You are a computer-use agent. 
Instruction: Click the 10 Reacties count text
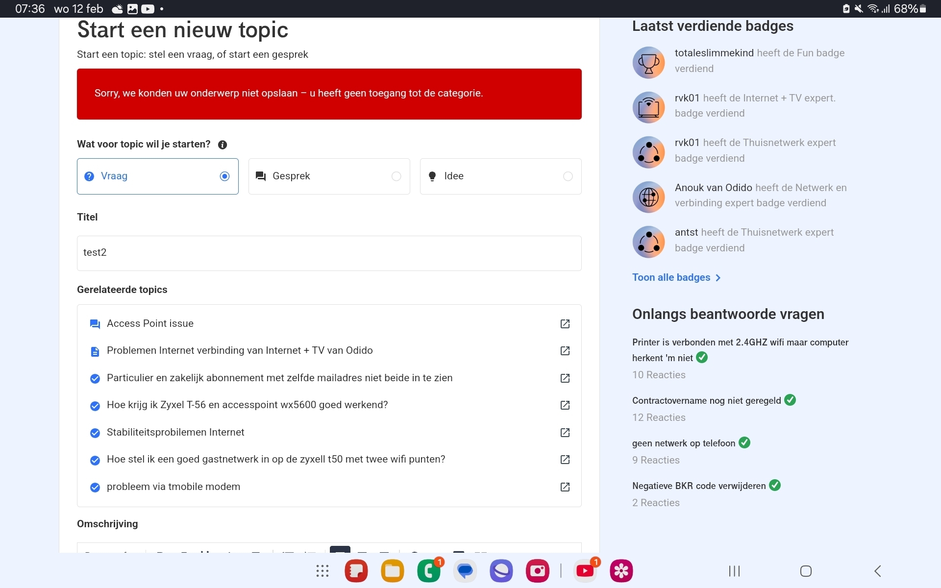click(x=659, y=375)
